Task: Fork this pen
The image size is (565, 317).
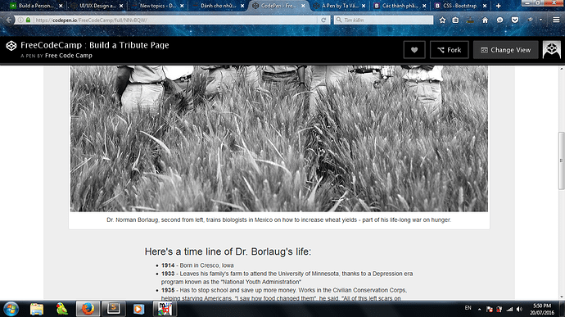Action: tap(449, 50)
